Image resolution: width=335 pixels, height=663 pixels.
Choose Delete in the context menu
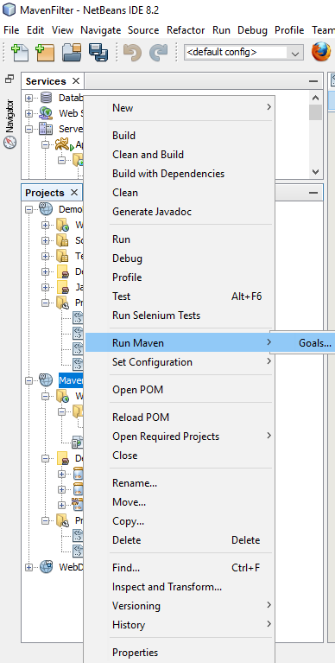[x=180, y=540]
